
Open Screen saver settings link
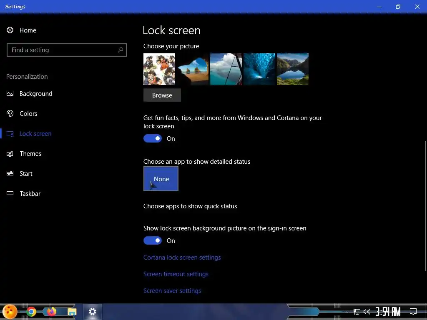[x=172, y=290]
